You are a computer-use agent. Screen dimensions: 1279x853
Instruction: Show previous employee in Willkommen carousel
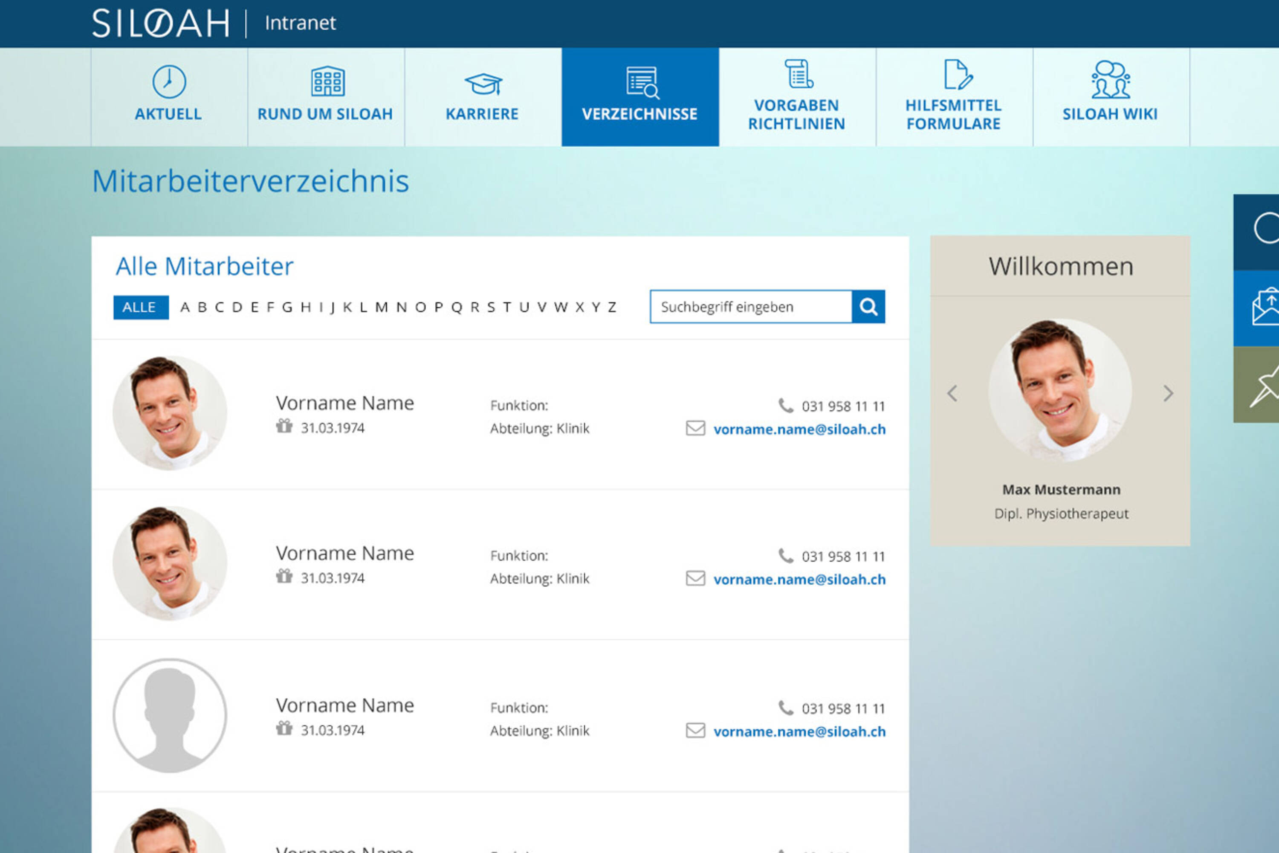[952, 393]
